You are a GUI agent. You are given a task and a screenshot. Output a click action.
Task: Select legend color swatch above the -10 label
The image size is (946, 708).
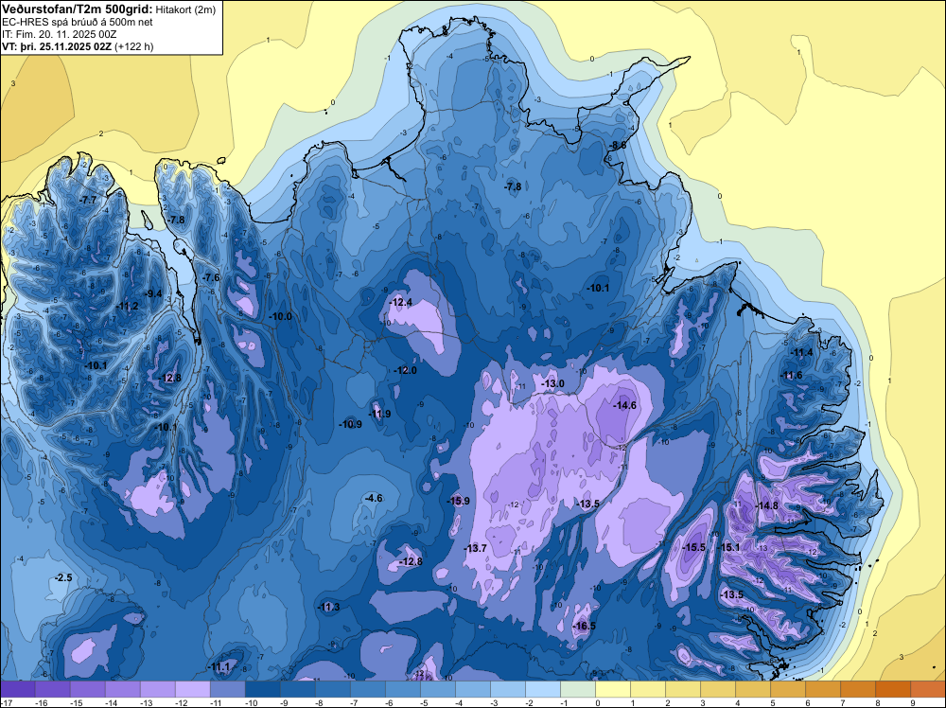click(x=263, y=689)
